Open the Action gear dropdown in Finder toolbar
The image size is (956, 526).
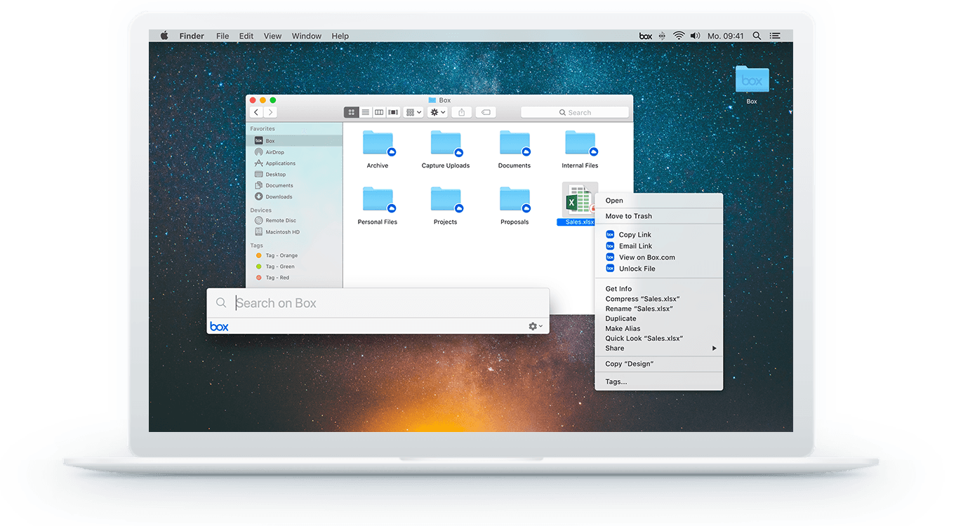437,112
